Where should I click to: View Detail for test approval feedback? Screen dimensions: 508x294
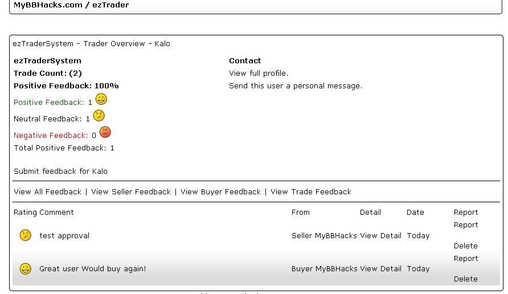click(380, 236)
